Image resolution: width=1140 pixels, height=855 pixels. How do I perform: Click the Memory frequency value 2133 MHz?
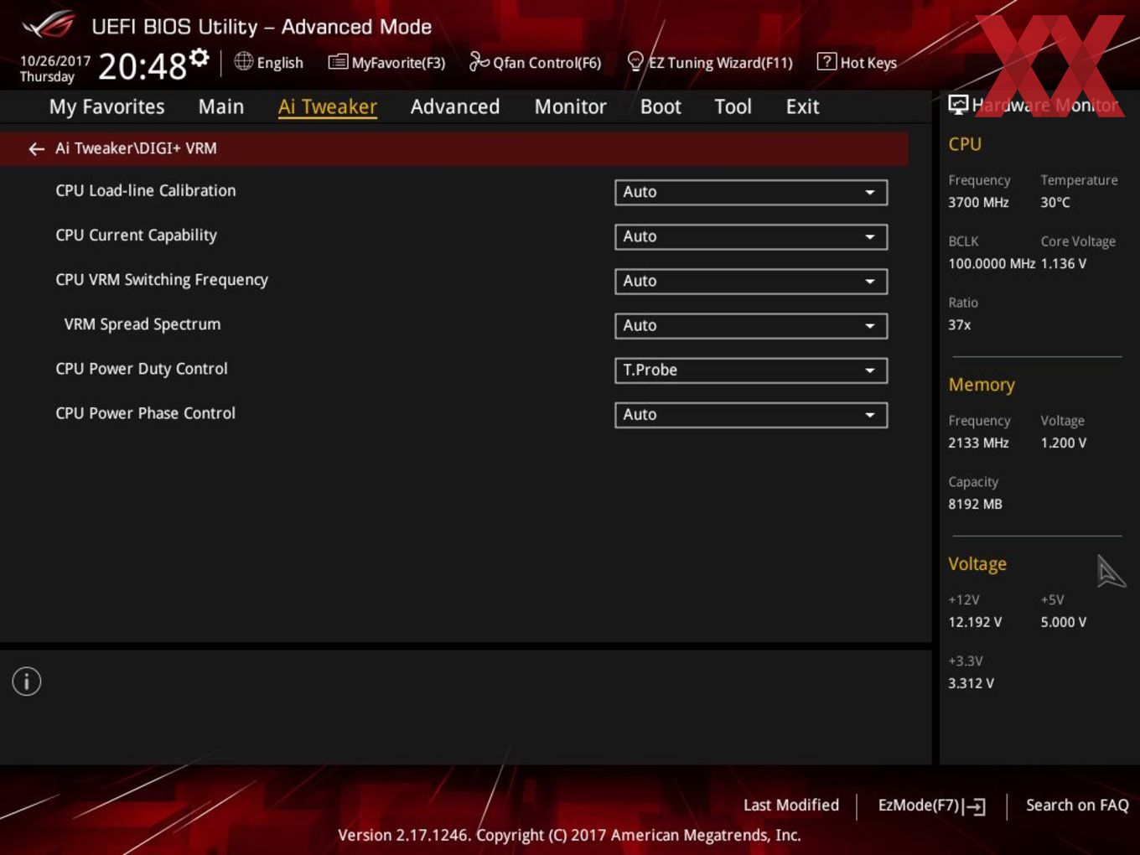[x=978, y=443]
